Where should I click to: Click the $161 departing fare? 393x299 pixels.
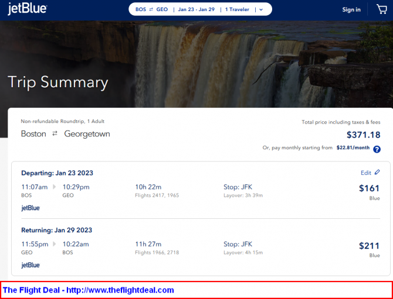click(369, 188)
